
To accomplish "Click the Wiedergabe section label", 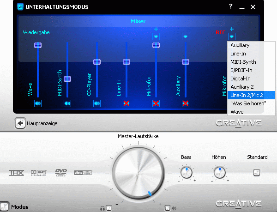I will click(36, 32).
